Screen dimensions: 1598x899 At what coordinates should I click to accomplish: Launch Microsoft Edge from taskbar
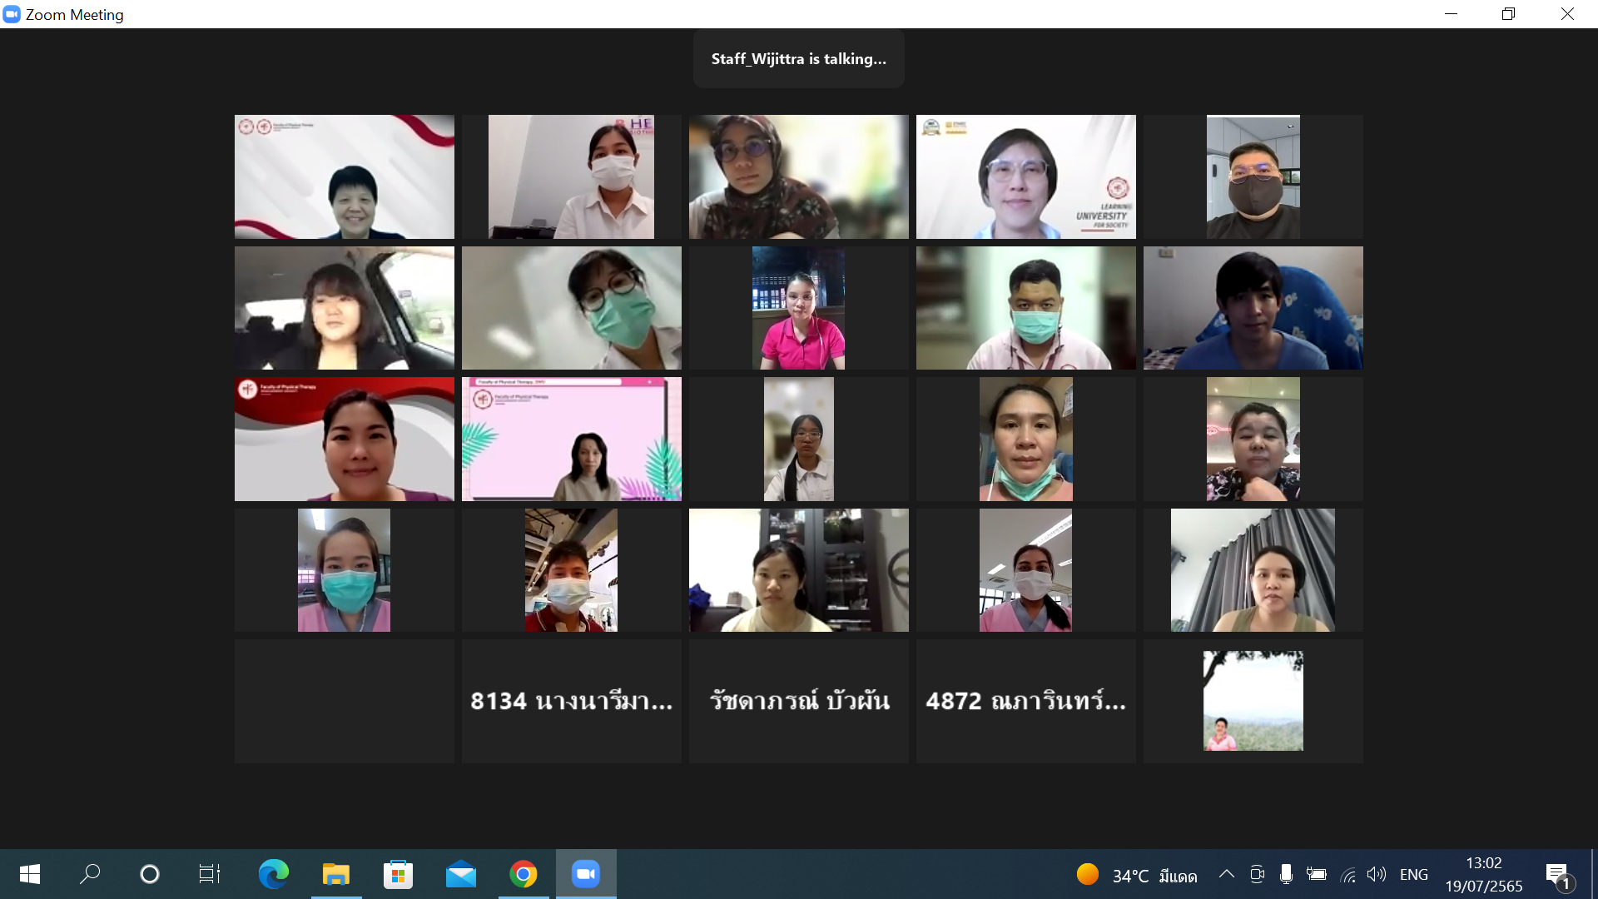[273, 874]
